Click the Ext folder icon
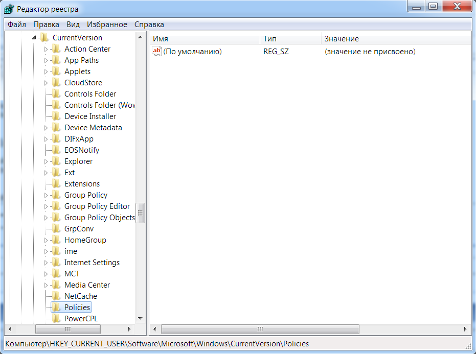Image resolution: width=476 pixels, height=354 pixels. click(56, 172)
